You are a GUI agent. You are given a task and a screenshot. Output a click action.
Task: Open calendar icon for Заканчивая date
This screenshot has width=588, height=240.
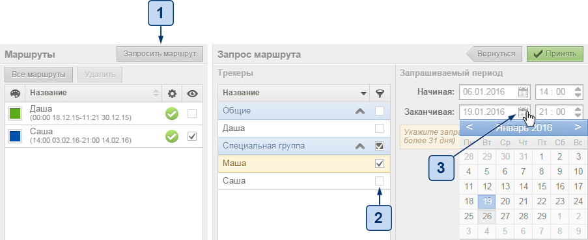[x=524, y=112]
